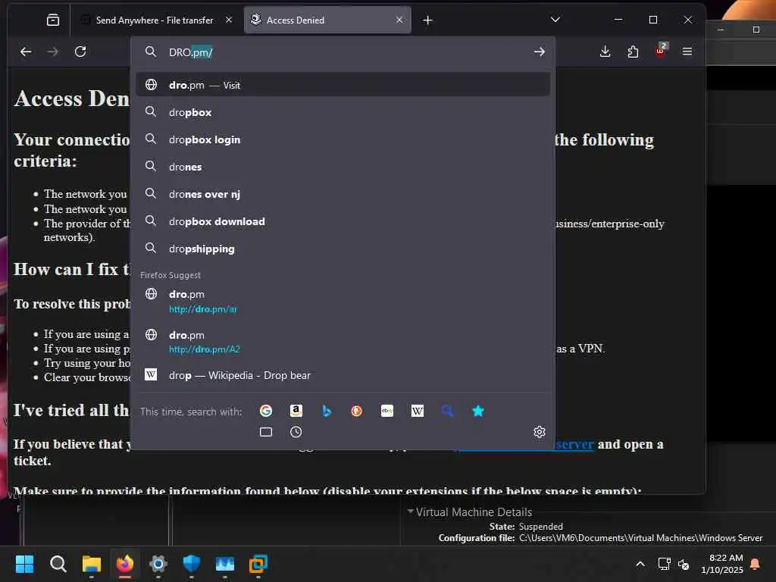Click the Go arrow in address bar
The image size is (776, 582).
[x=540, y=52]
